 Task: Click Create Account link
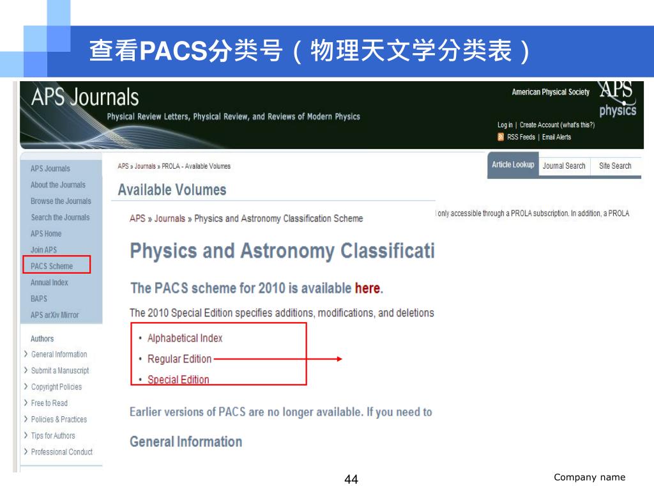(x=539, y=125)
